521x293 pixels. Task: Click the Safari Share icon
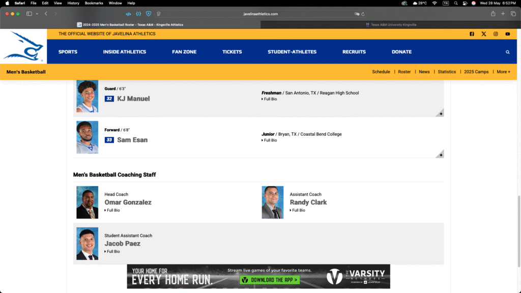point(493,14)
